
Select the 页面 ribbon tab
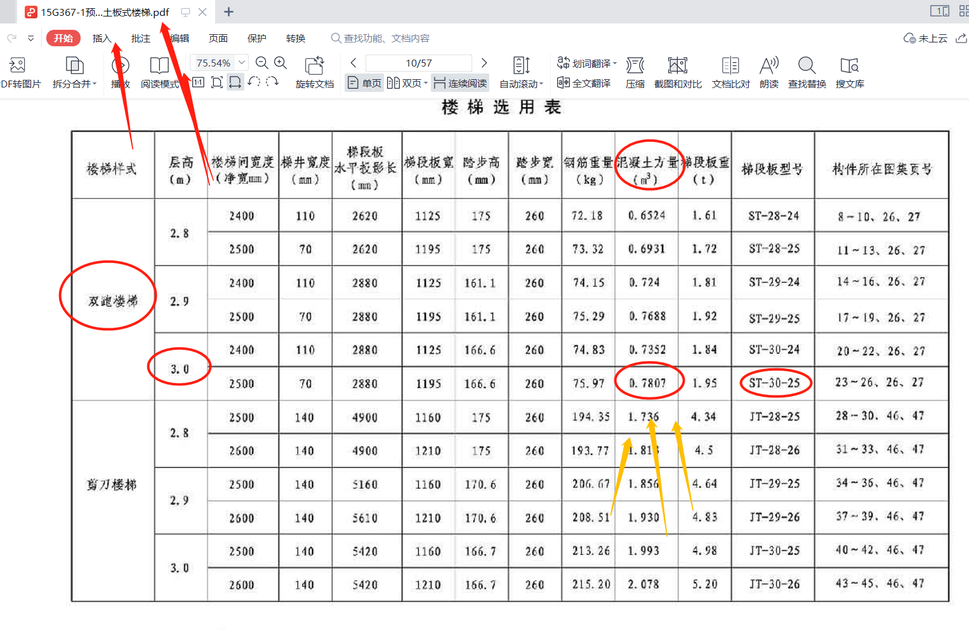[218, 38]
